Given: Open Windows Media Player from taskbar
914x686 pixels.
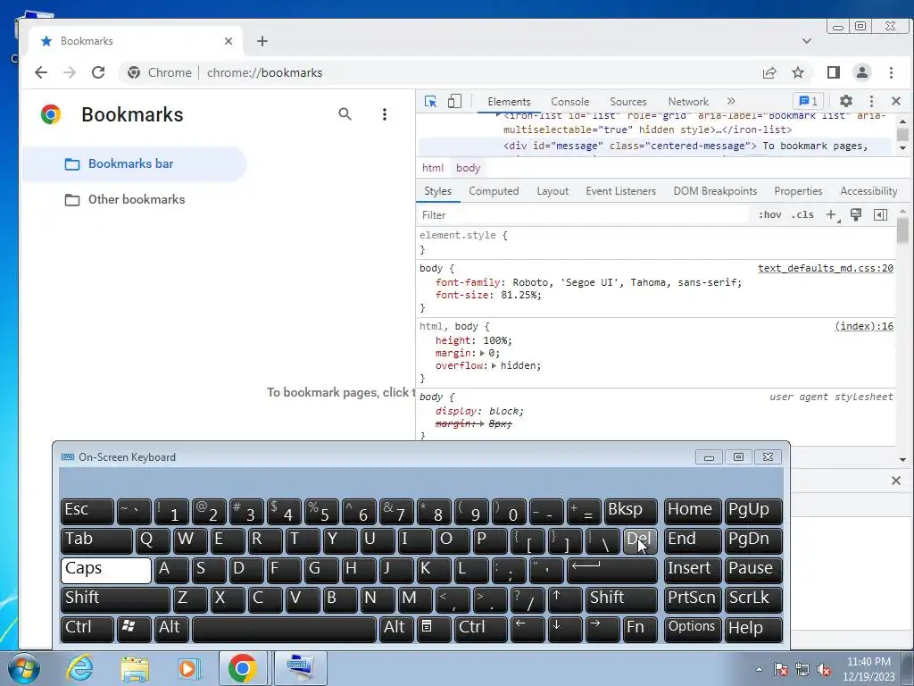Looking at the screenshot, I should click(x=188, y=668).
